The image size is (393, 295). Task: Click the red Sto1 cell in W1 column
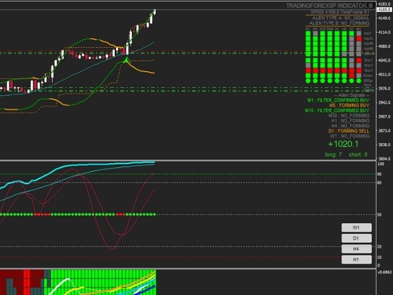pyautogui.click(x=359, y=60)
